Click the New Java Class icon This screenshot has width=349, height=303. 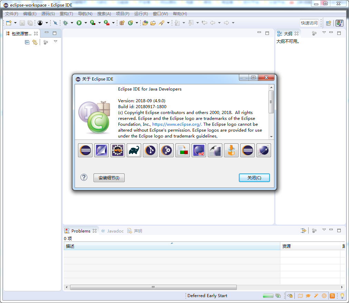pos(130,23)
